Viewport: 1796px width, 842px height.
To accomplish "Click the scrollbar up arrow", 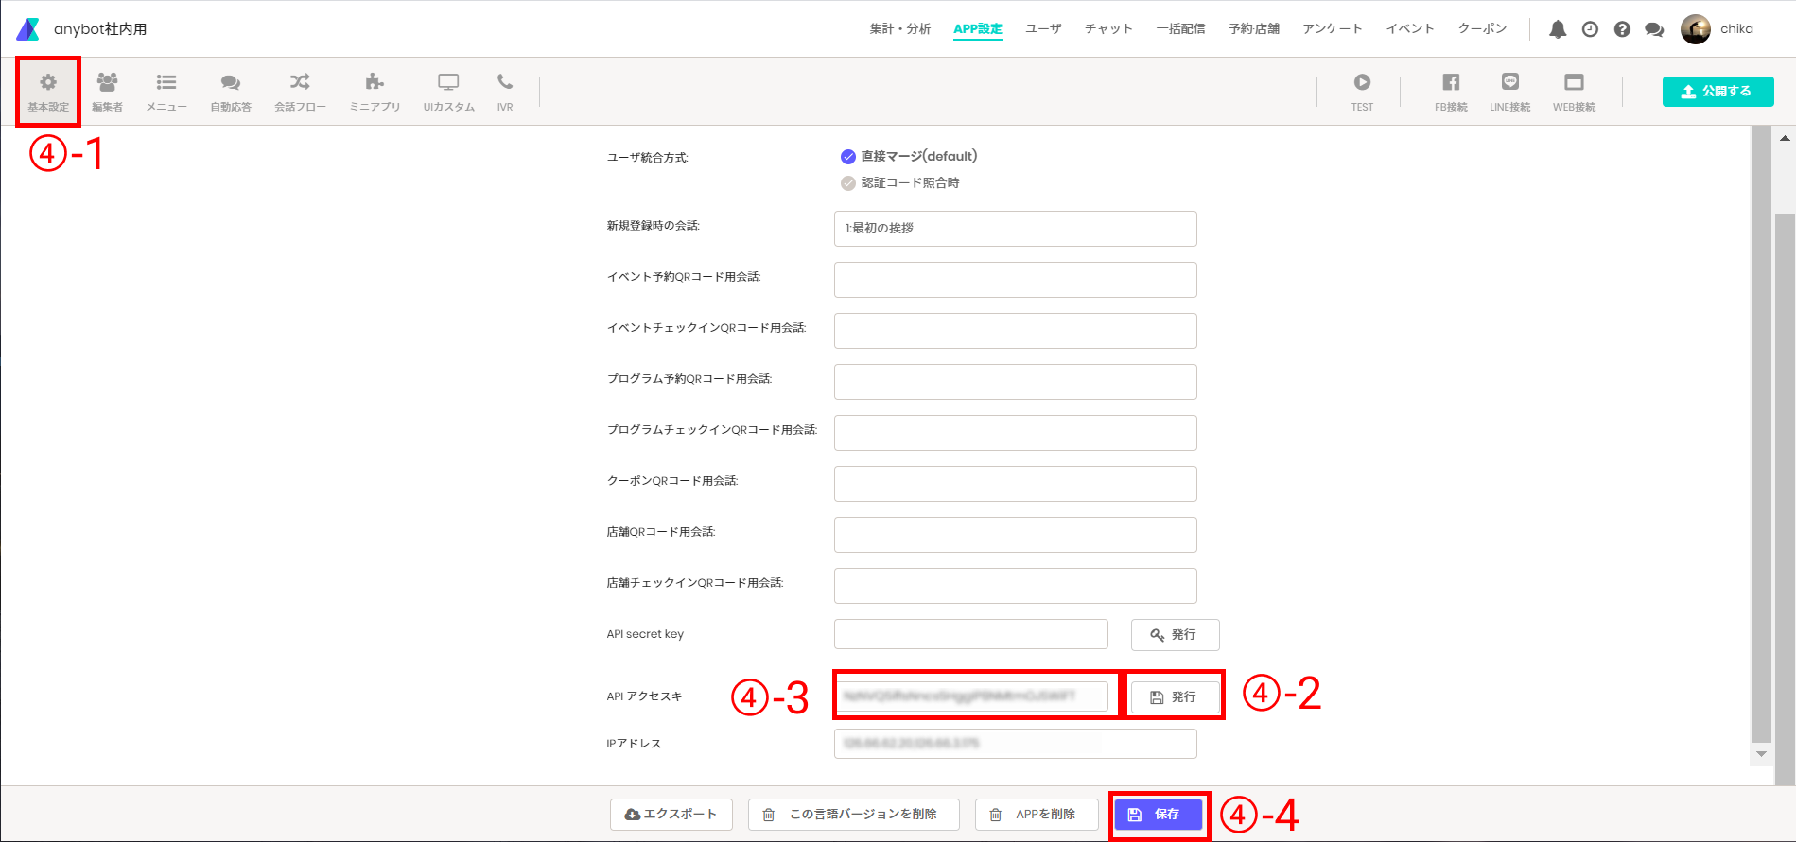I will [x=1785, y=138].
